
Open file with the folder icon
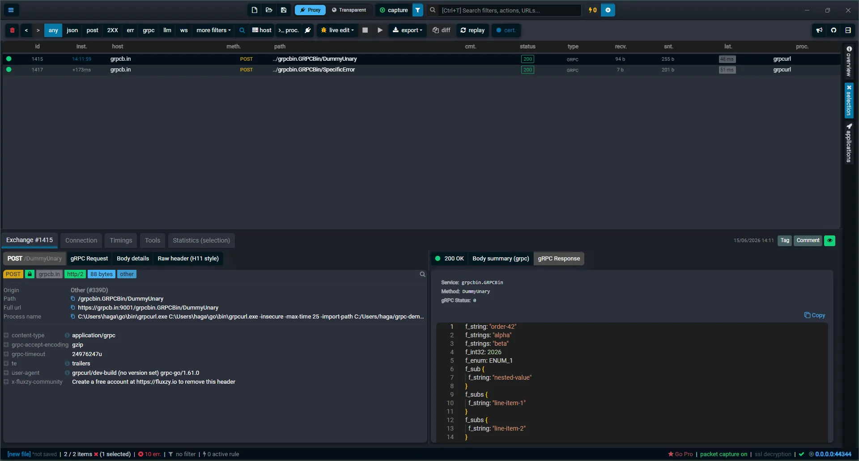pos(269,10)
